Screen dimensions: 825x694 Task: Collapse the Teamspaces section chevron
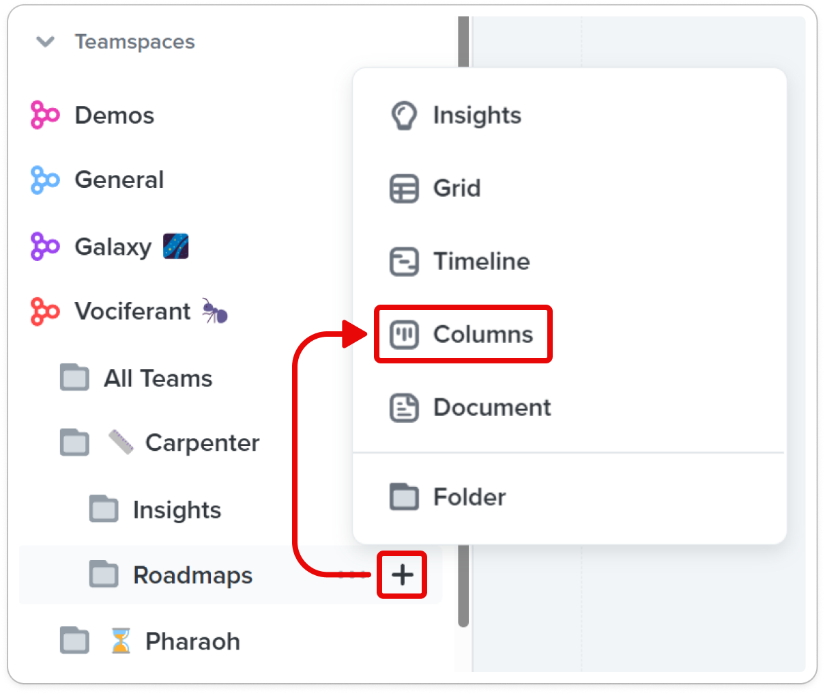coord(45,42)
